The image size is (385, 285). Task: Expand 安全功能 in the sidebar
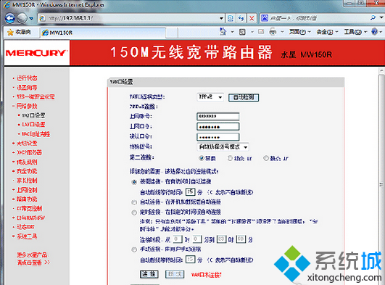(27, 171)
